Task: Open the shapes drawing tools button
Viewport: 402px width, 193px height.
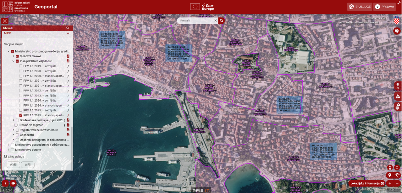Action: click(398, 96)
